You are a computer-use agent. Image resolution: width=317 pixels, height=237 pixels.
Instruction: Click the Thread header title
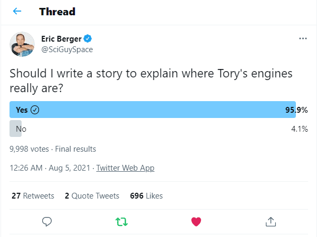tap(57, 12)
